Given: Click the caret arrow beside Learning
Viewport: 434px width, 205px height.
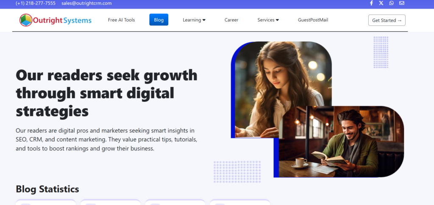Looking at the screenshot, I should (x=204, y=20).
